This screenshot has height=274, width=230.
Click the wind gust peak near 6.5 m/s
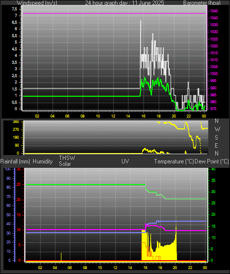pyautogui.click(x=141, y=21)
